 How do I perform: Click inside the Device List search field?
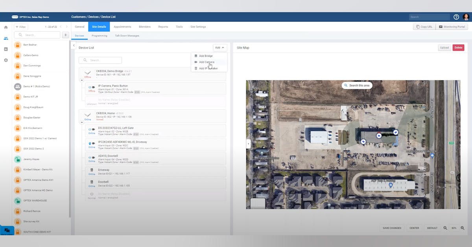101,60
